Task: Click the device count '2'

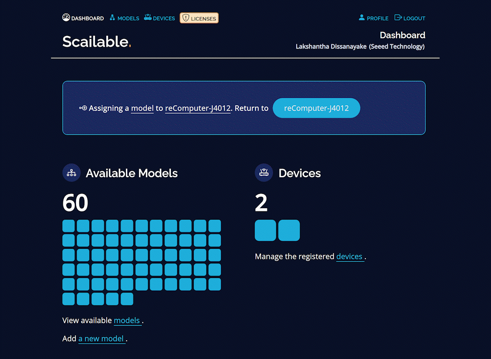Action: coord(261,203)
